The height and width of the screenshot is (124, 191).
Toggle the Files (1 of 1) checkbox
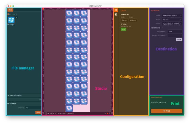[x=8, y=14]
